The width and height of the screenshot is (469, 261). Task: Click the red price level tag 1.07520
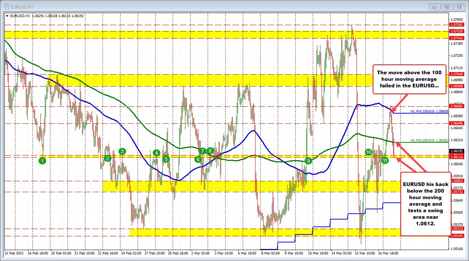457,31
